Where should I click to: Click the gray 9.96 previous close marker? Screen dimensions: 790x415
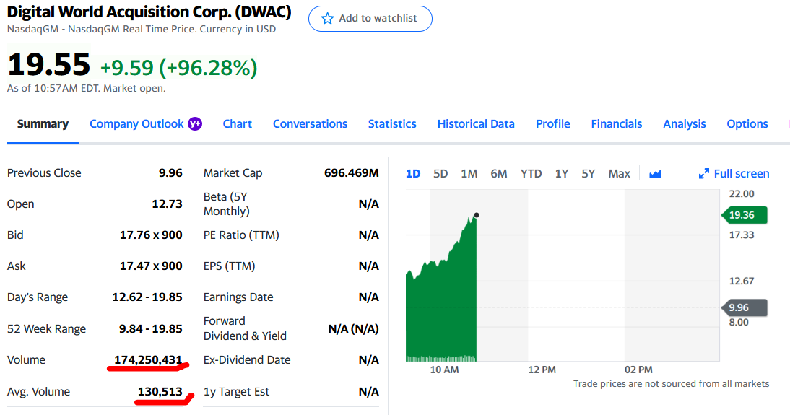click(x=745, y=307)
